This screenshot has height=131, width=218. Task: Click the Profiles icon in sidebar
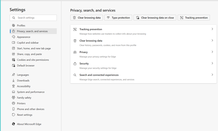coord(13,25)
